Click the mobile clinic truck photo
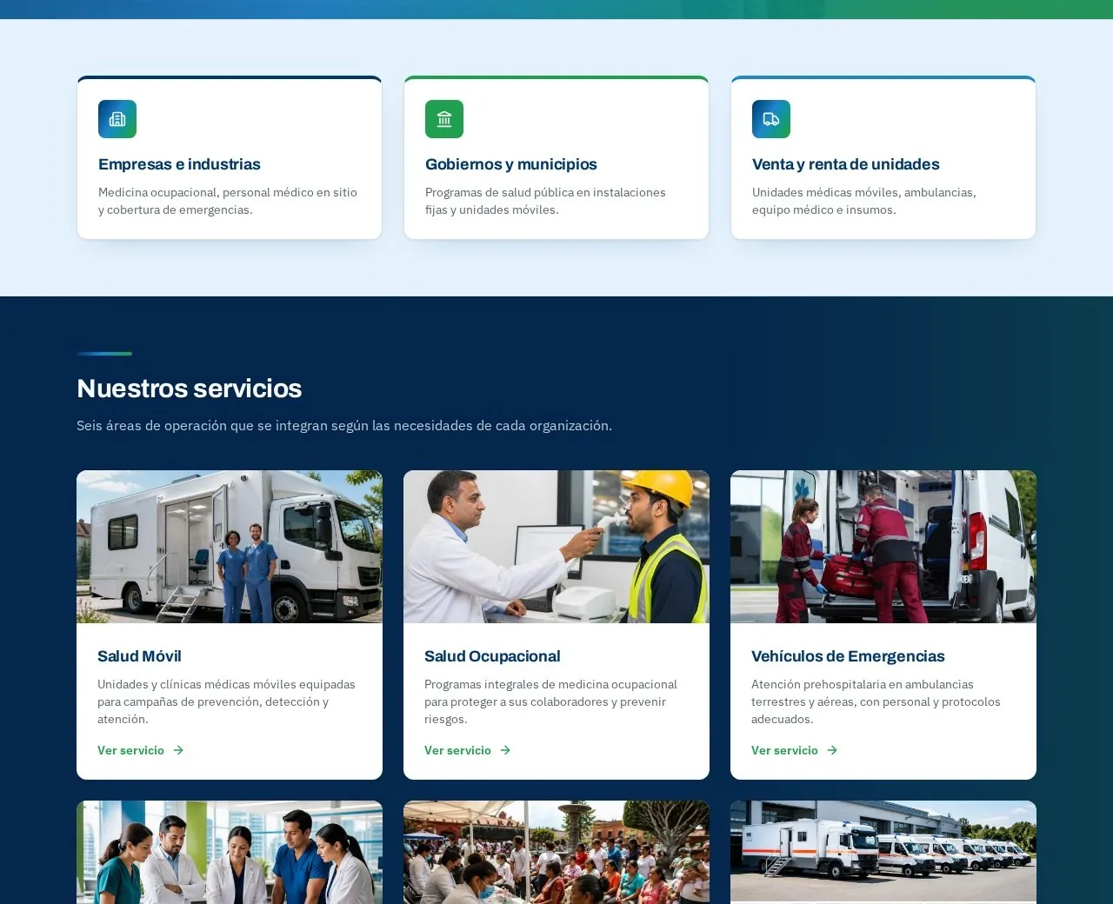This screenshot has height=904, width=1113. (x=230, y=547)
